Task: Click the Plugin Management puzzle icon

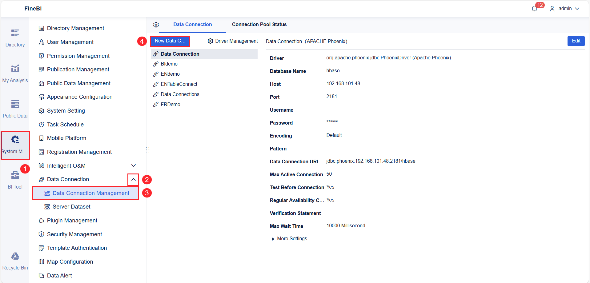Action: click(41, 221)
